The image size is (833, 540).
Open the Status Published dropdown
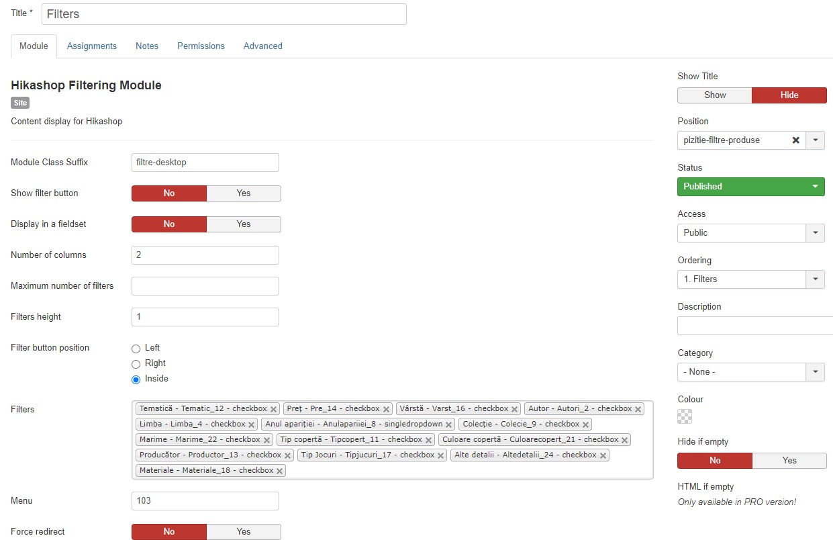[x=751, y=186]
